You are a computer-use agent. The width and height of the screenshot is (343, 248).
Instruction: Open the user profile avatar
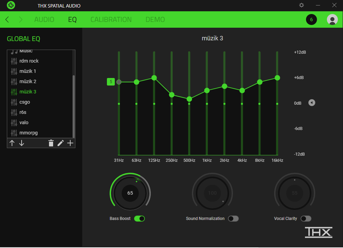click(332, 19)
